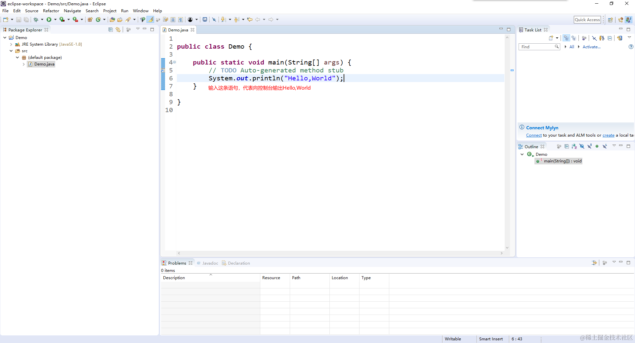Click the Open Perspective icon
635x343 pixels.
(x=611, y=20)
